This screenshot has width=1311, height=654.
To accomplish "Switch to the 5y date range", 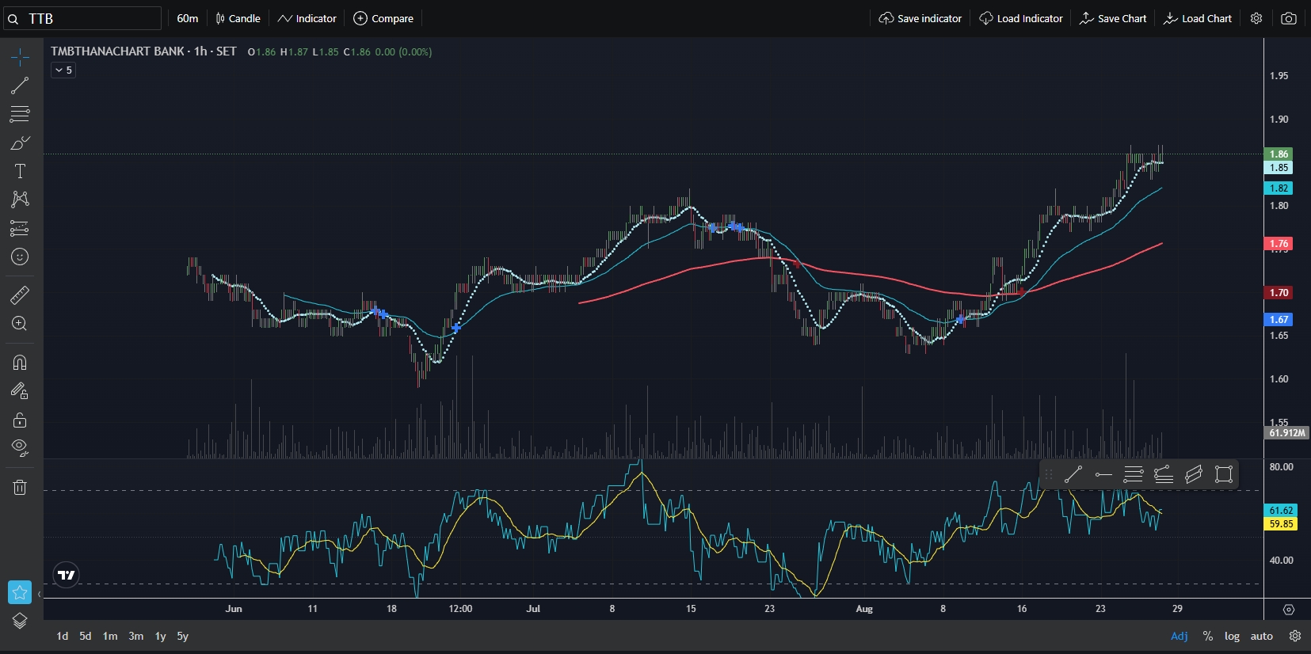I will click(x=183, y=636).
